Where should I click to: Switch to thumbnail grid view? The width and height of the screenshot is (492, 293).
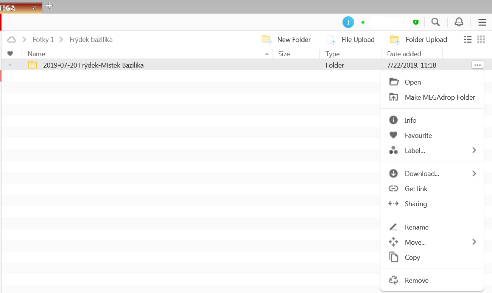pos(481,39)
